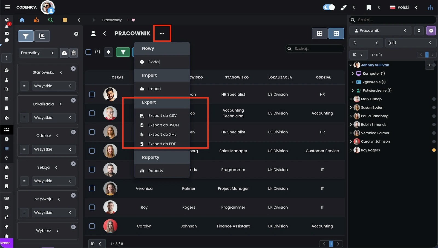Click the home icon in the top toolbar
The width and height of the screenshot is (438, 248).
click(x=22, y=20)
